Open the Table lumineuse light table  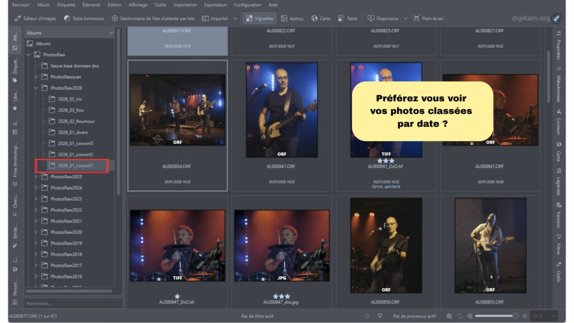coord(84,19)
